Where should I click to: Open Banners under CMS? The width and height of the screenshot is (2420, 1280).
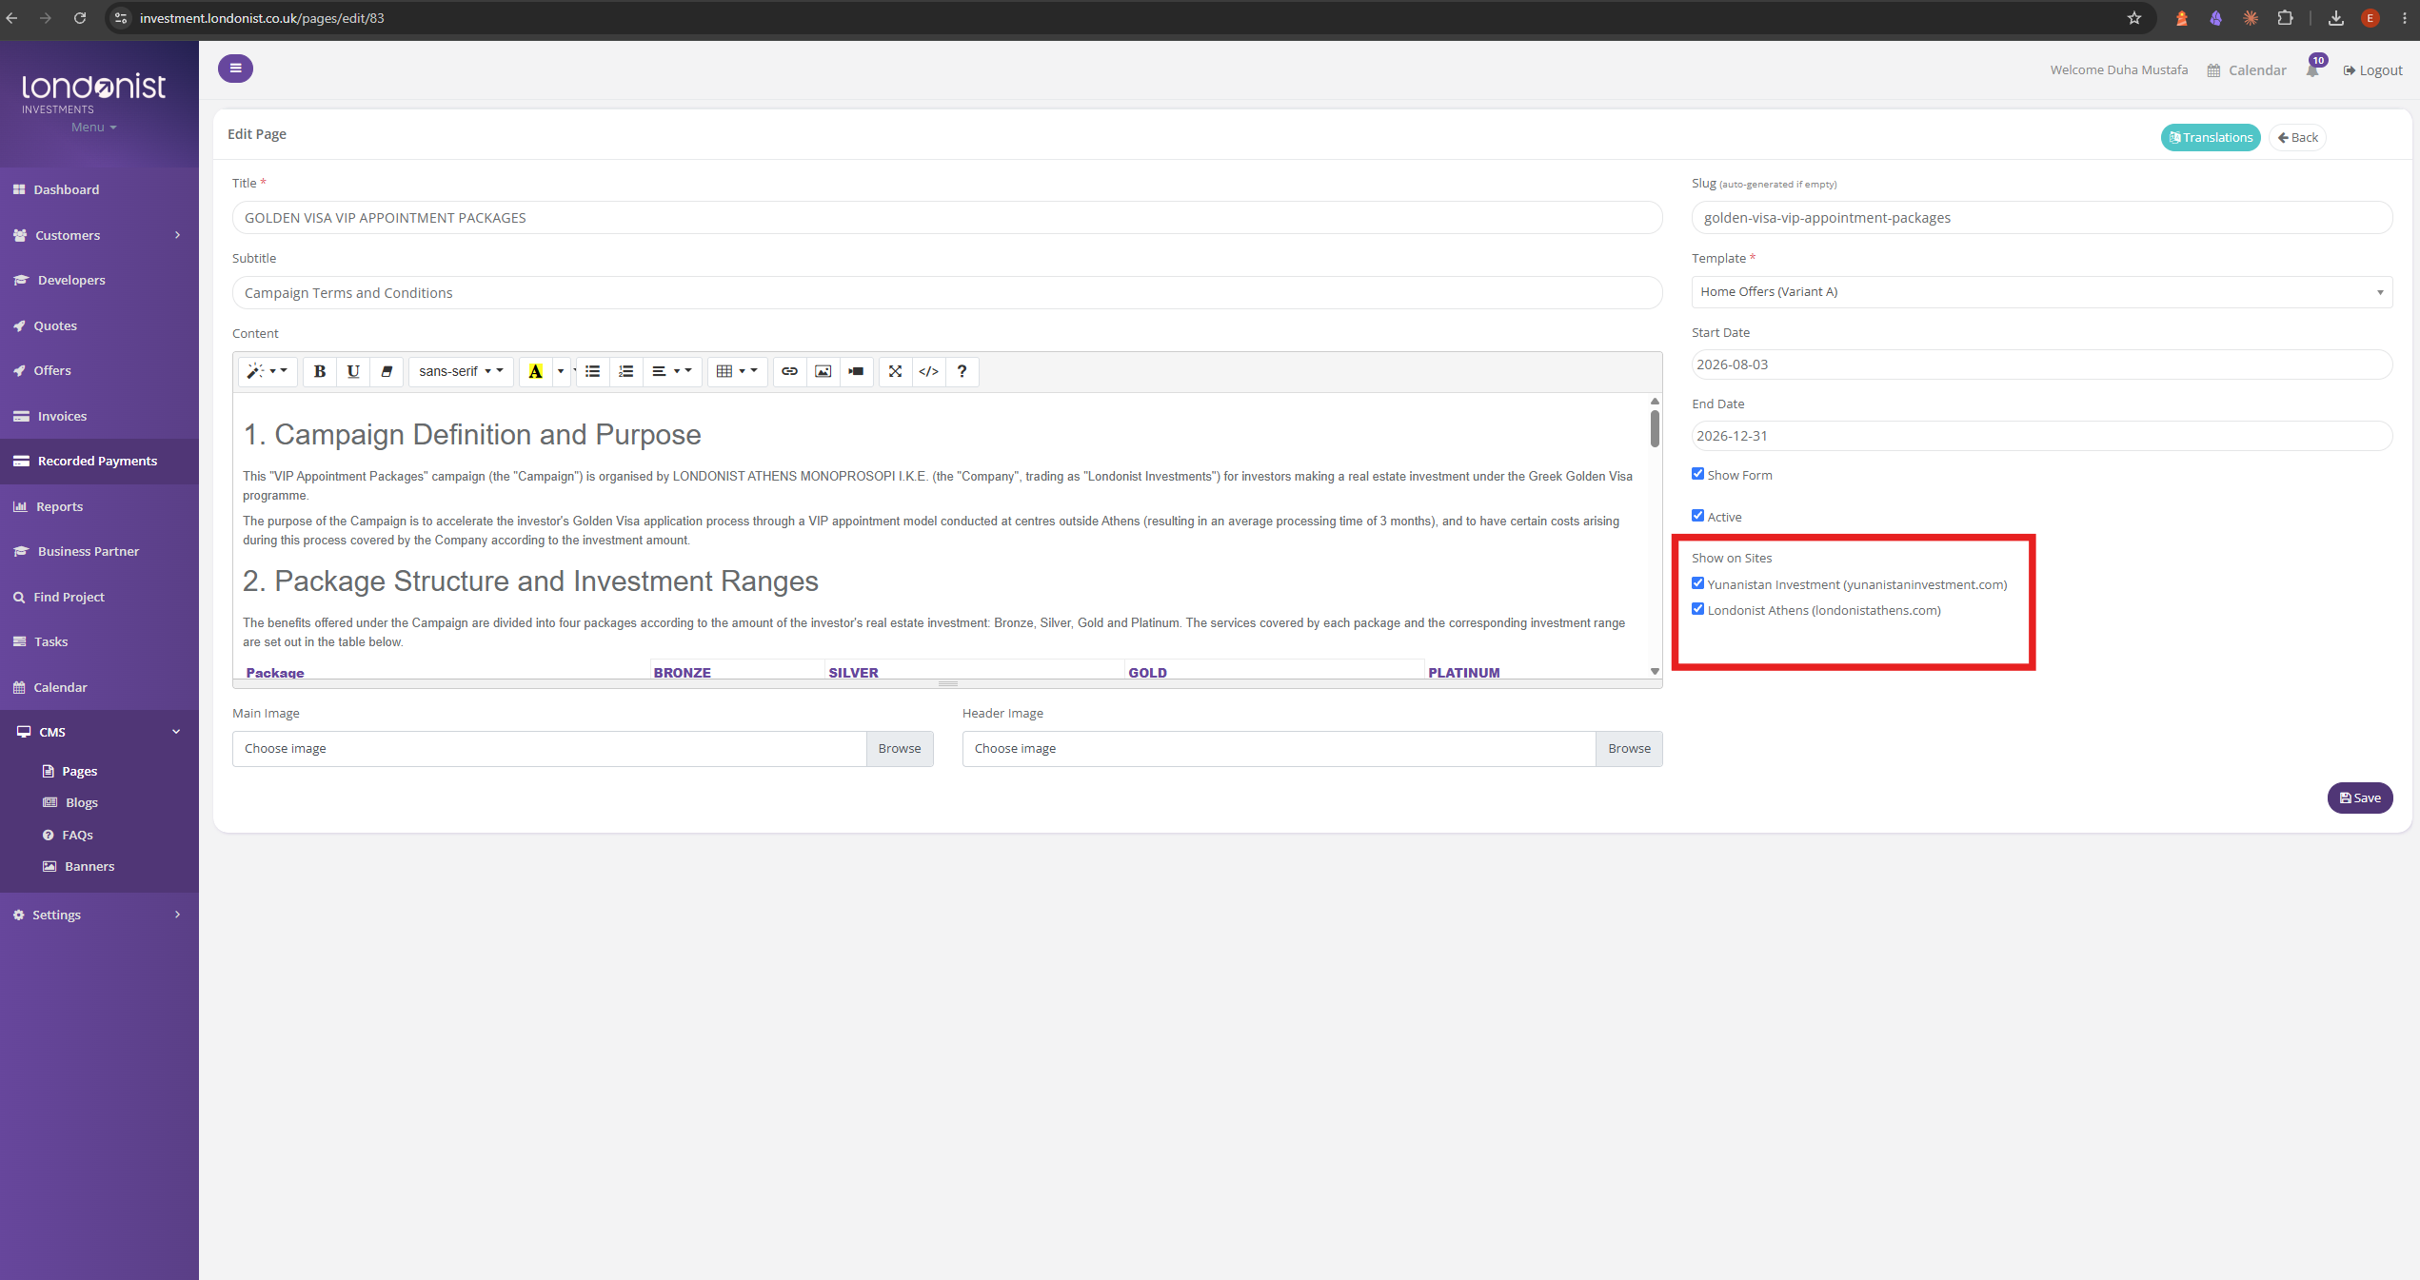point(78,866)
